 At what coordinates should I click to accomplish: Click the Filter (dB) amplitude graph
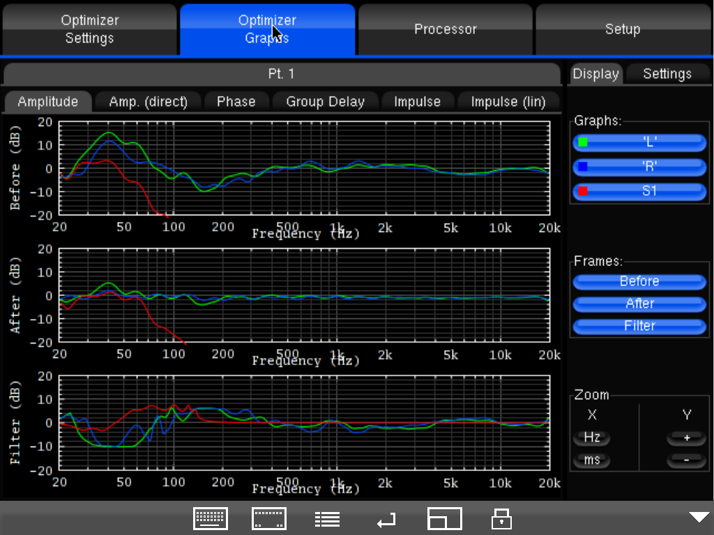(x=304, y=423)
